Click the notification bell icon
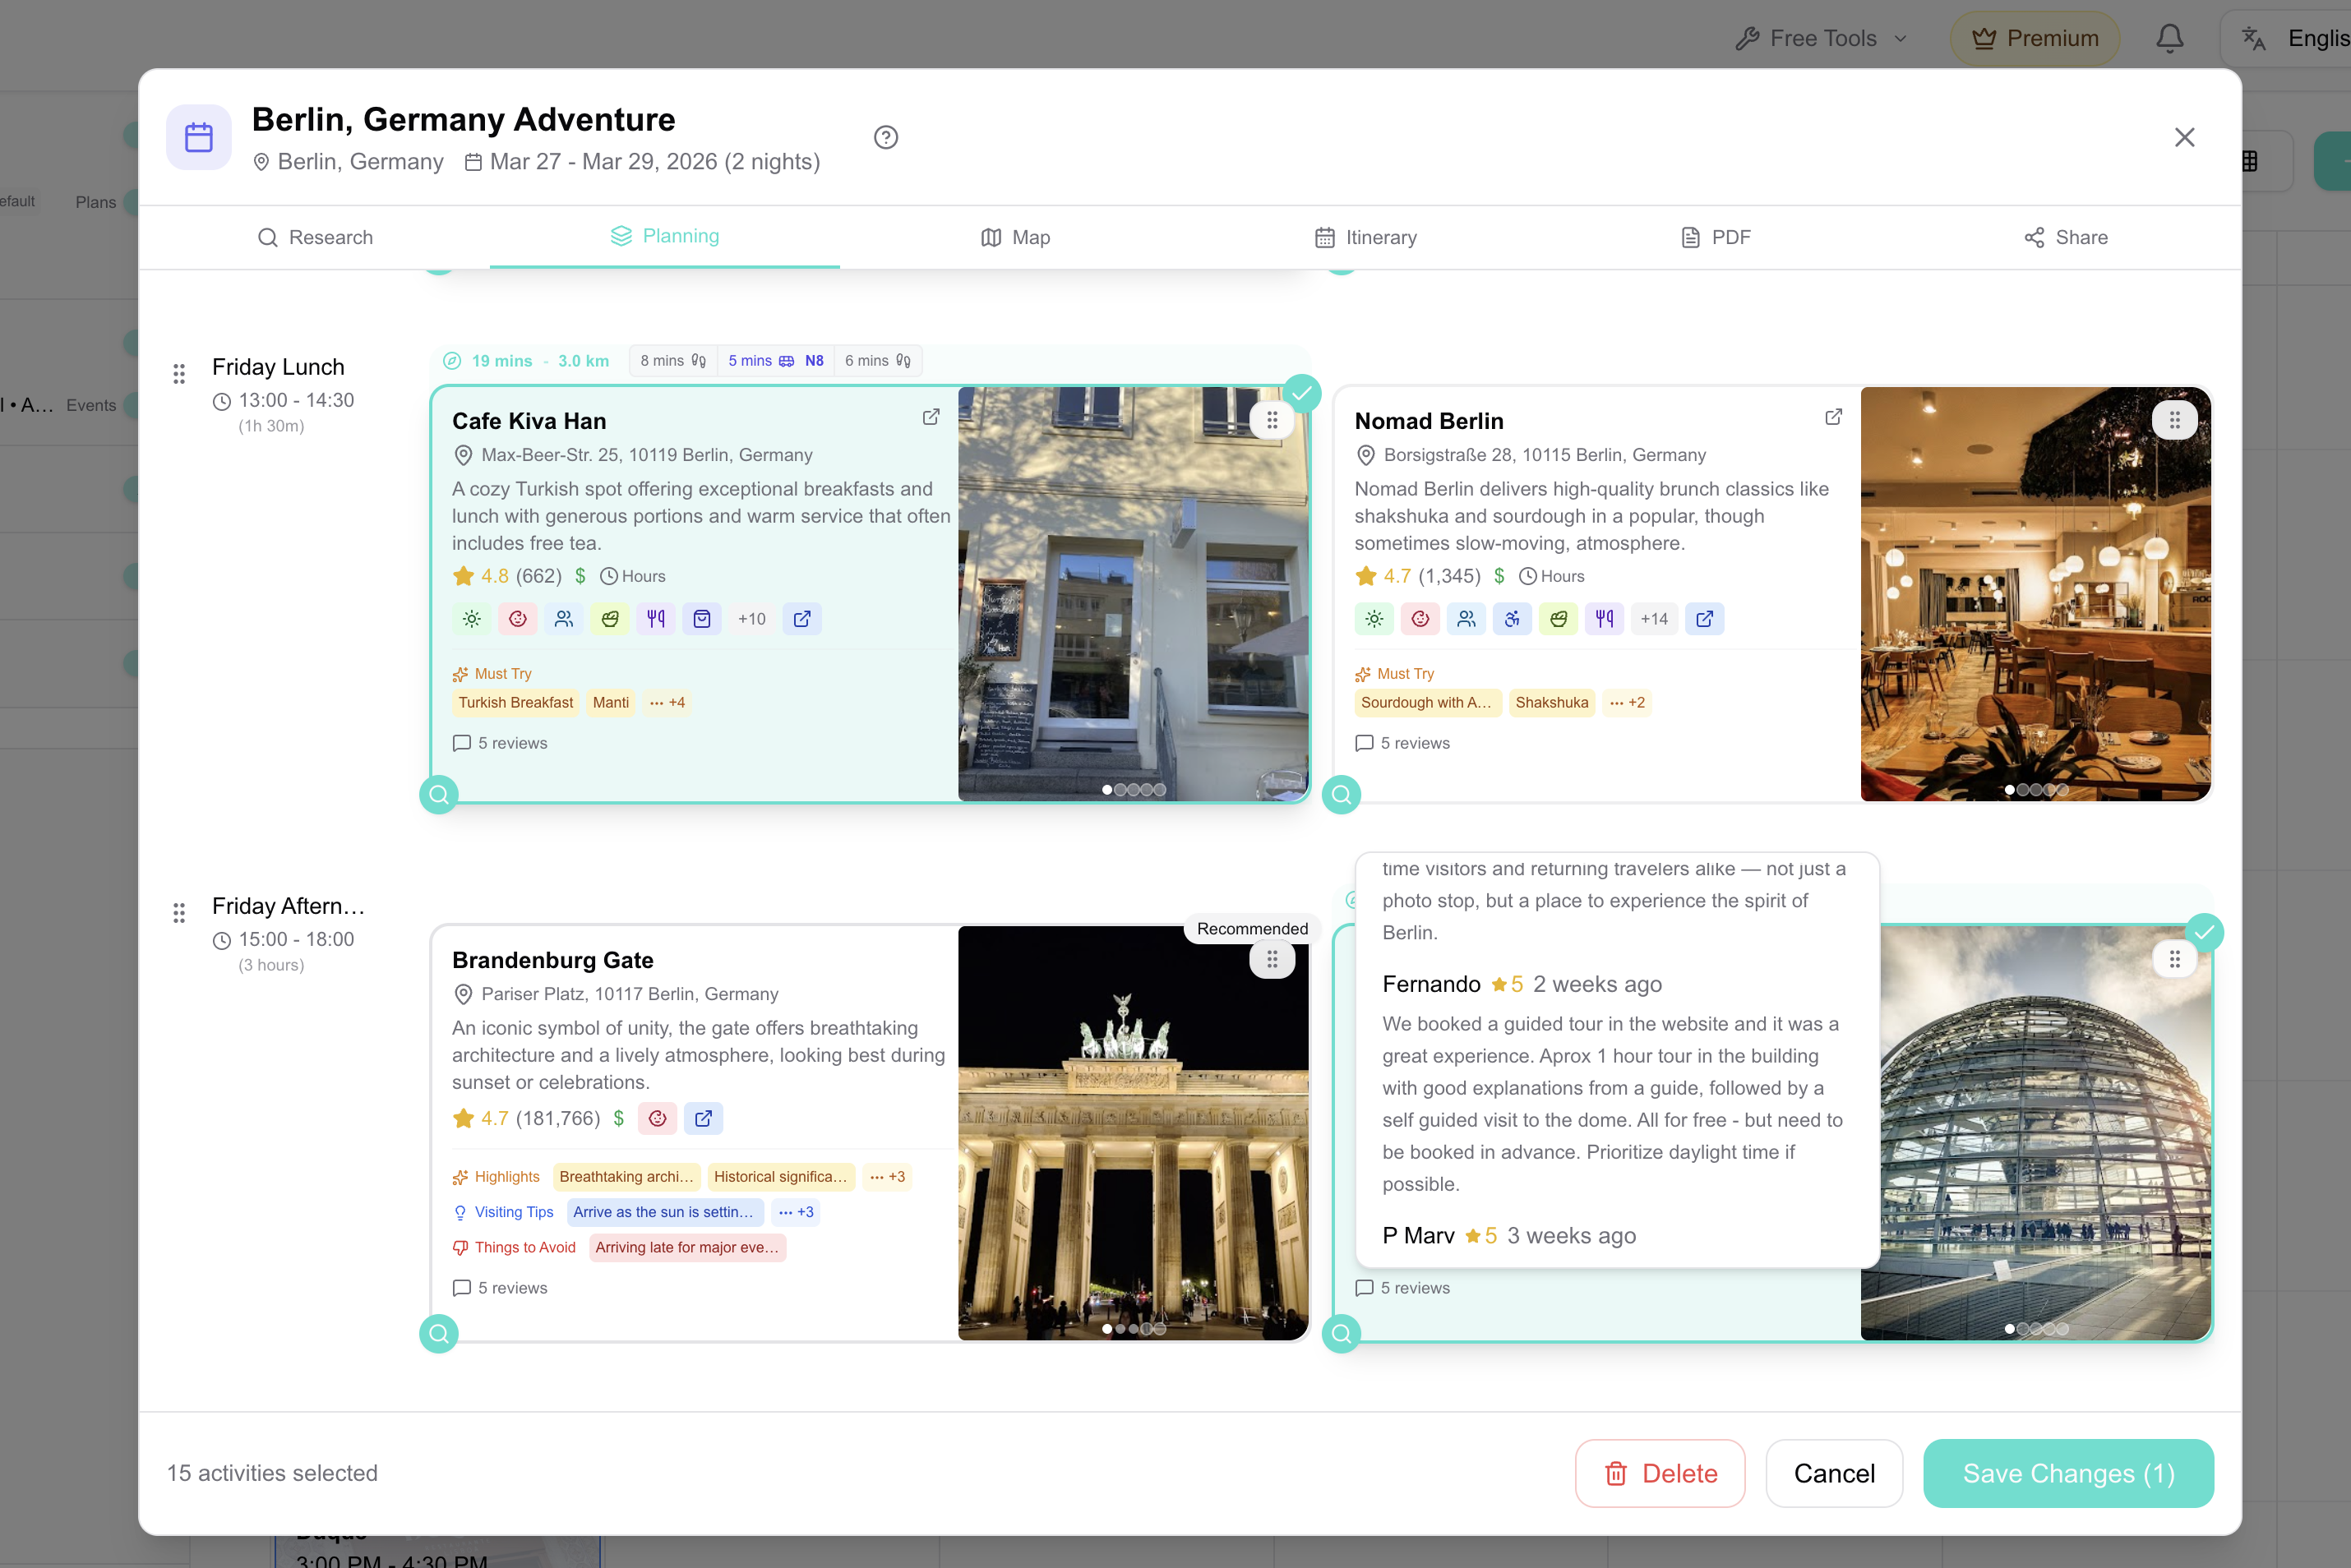The height and width of the screenshot is (1568, 2351). click(2168, 39)
